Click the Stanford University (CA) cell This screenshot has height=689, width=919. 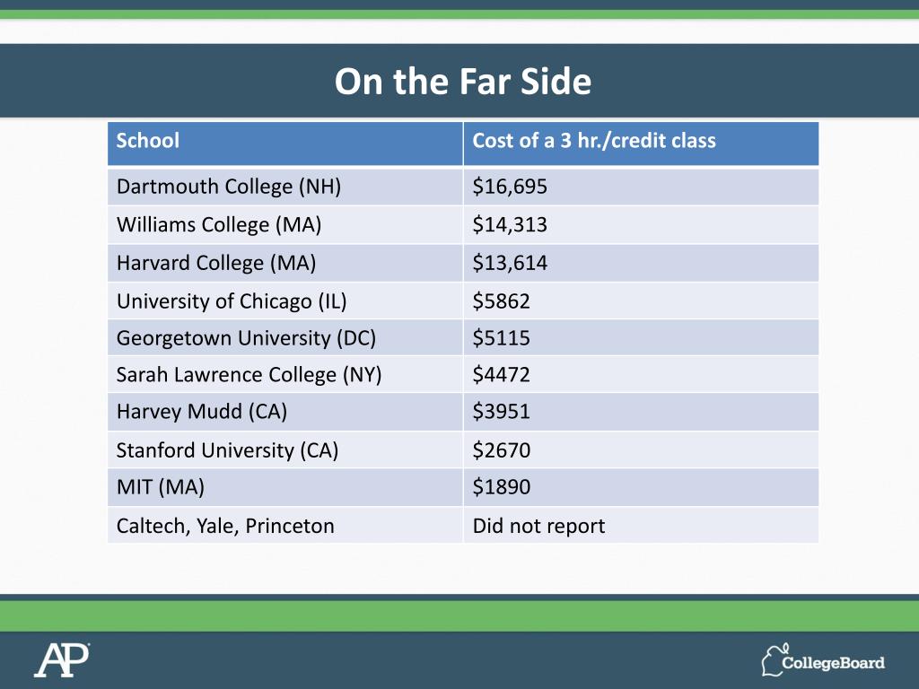tap(227, 449)
